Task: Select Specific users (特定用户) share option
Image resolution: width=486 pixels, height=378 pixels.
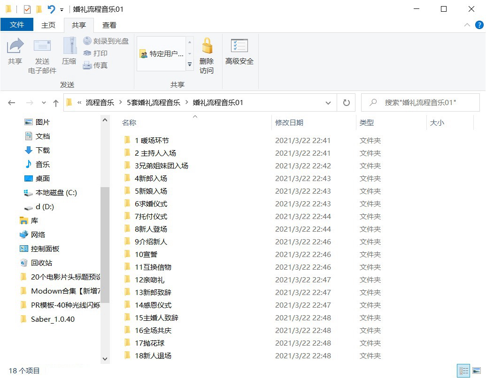Action: pos(161,54)
